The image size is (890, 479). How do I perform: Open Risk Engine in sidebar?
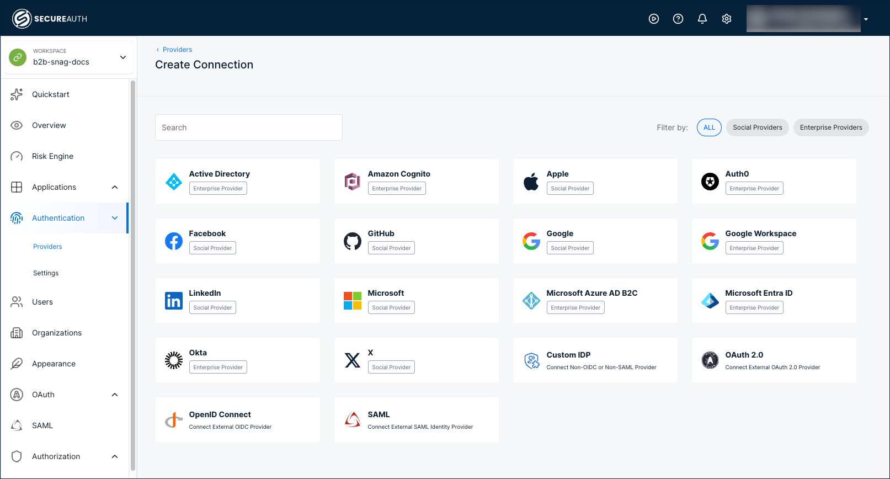click(x=64, y=156)
